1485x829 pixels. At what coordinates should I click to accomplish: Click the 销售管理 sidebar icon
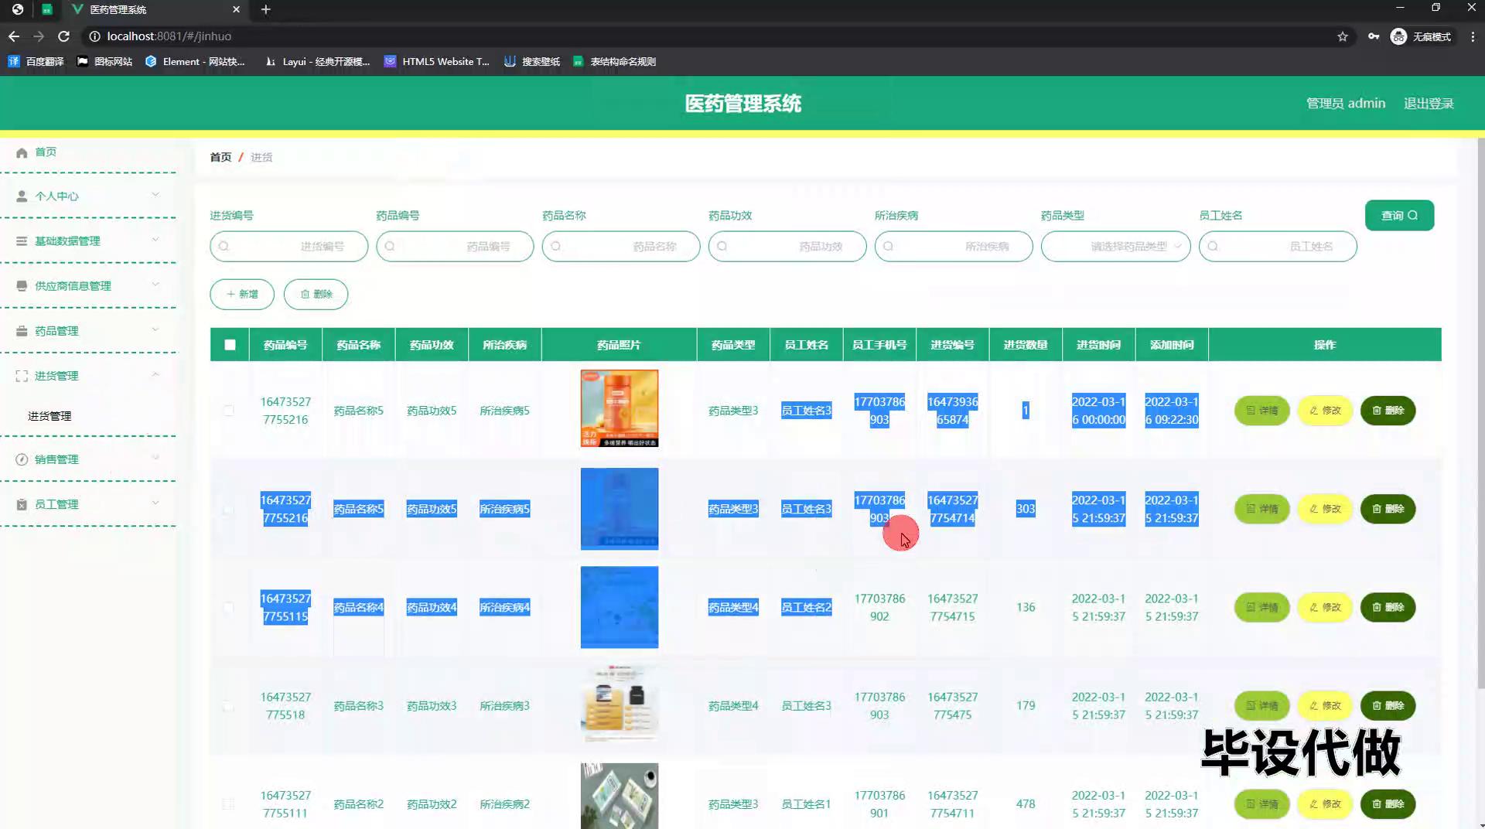22,459
